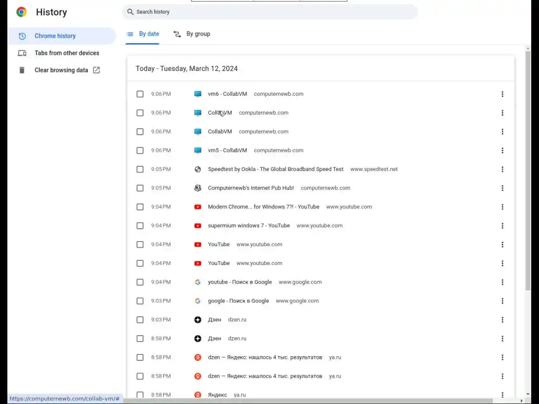The width and height of the screenshot is (539, 404).
Task: Click the Speedtest by Ookla globe favicon
Action: pyautogui.click(x=198, y=169)
